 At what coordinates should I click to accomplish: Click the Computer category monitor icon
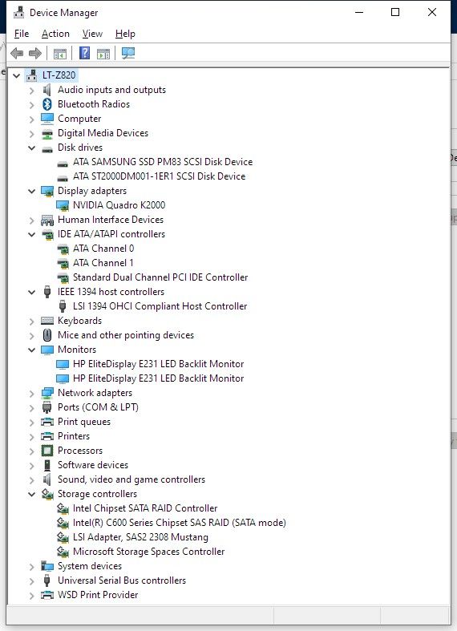tap(47, 119)
